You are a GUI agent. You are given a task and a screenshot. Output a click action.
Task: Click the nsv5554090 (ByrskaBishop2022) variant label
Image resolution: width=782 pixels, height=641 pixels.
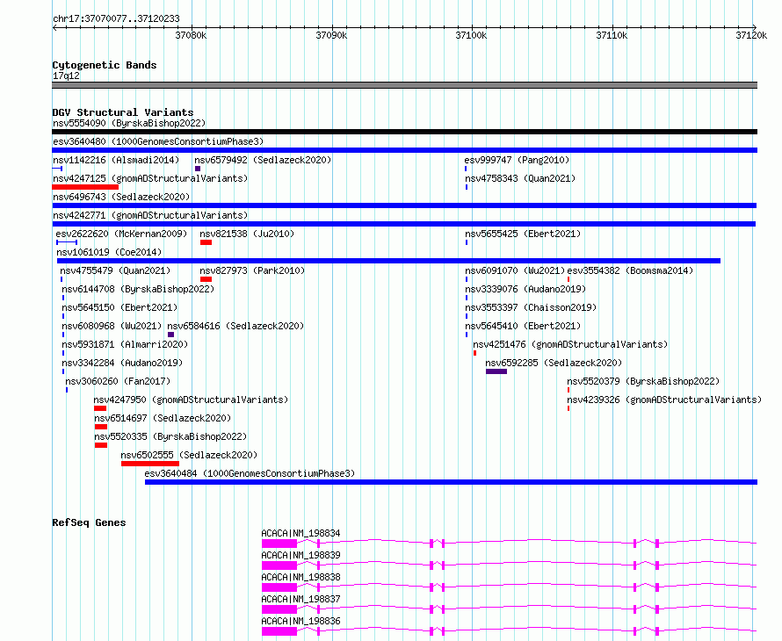point(129,123)
